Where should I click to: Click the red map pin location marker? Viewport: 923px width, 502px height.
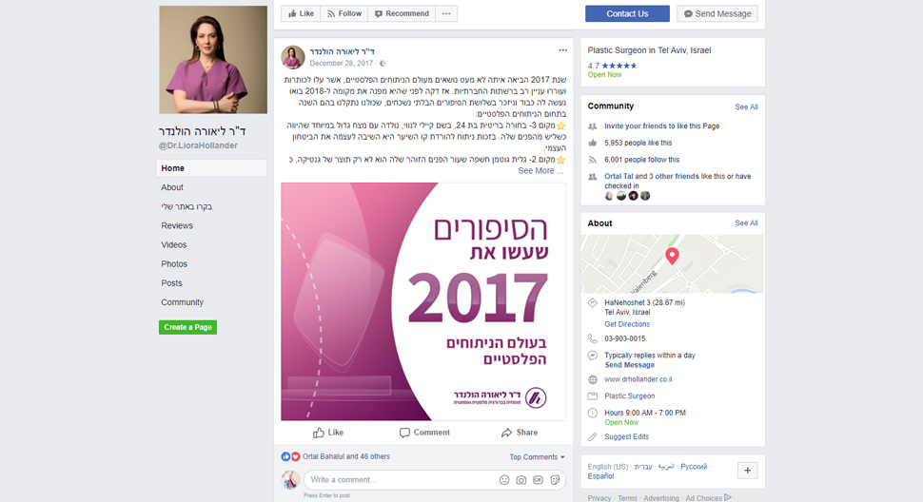pos(672,256)
